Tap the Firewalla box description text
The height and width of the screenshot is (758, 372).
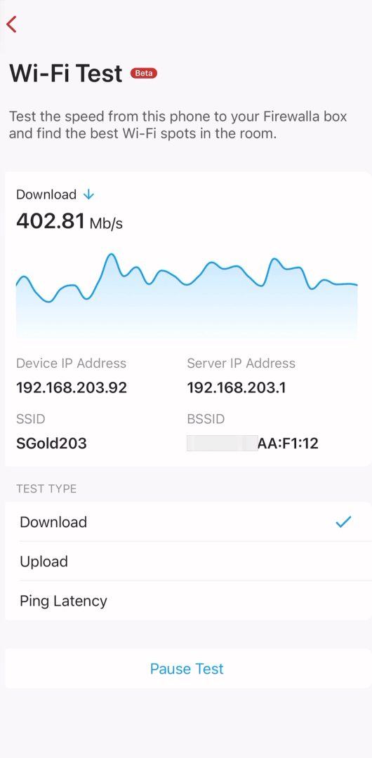(x=178, y=125)
